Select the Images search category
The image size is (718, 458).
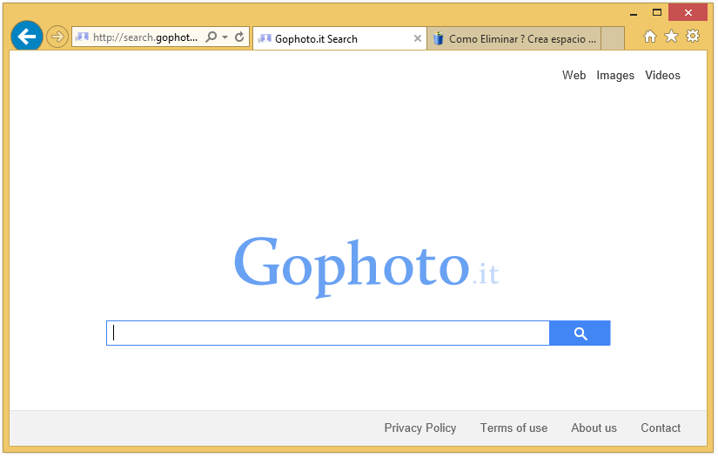coord(615,76)
